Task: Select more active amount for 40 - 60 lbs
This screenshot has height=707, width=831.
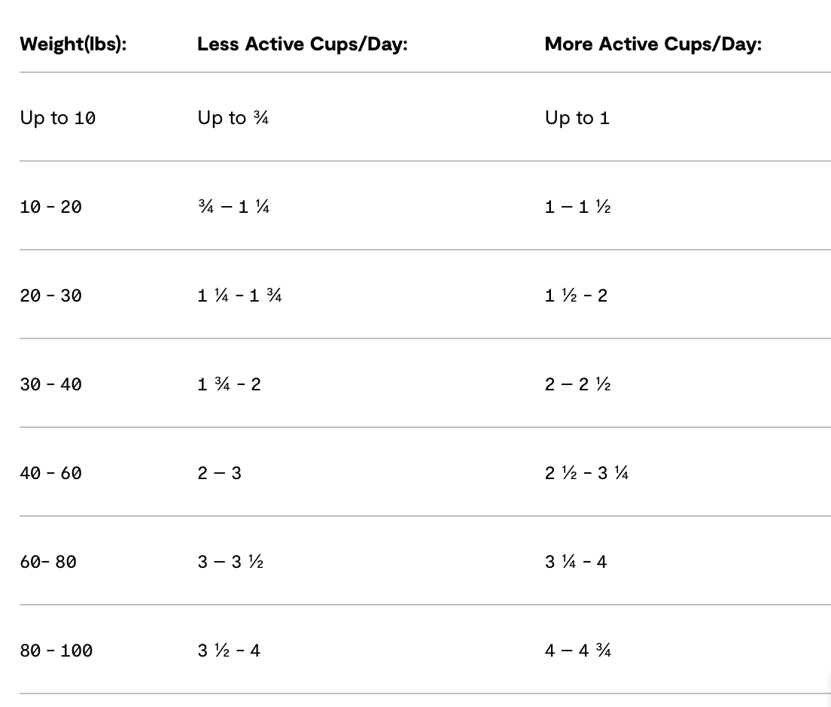Action: pyautogui.click(x=586, y=473)
